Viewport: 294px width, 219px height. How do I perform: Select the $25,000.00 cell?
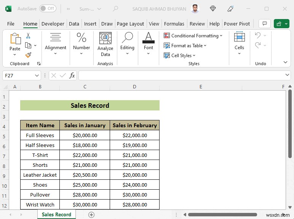(85, 185)
